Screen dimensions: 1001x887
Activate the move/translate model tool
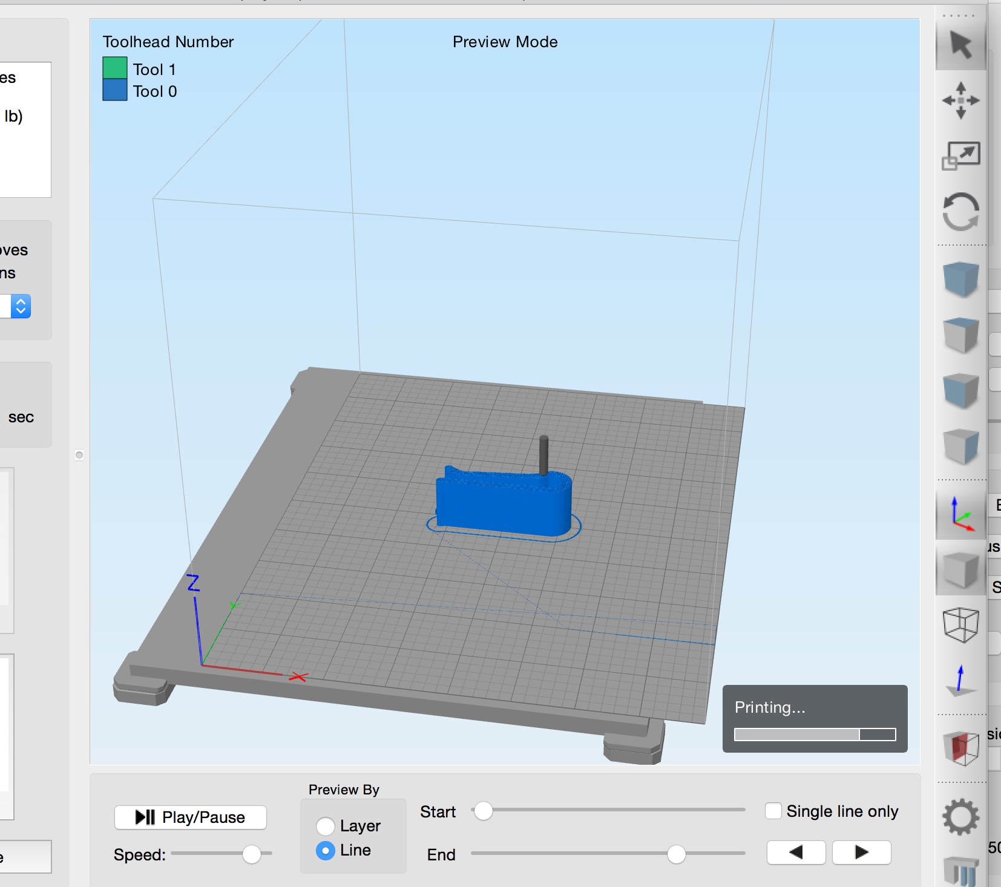pyautogui.click(x=960, y=100)
